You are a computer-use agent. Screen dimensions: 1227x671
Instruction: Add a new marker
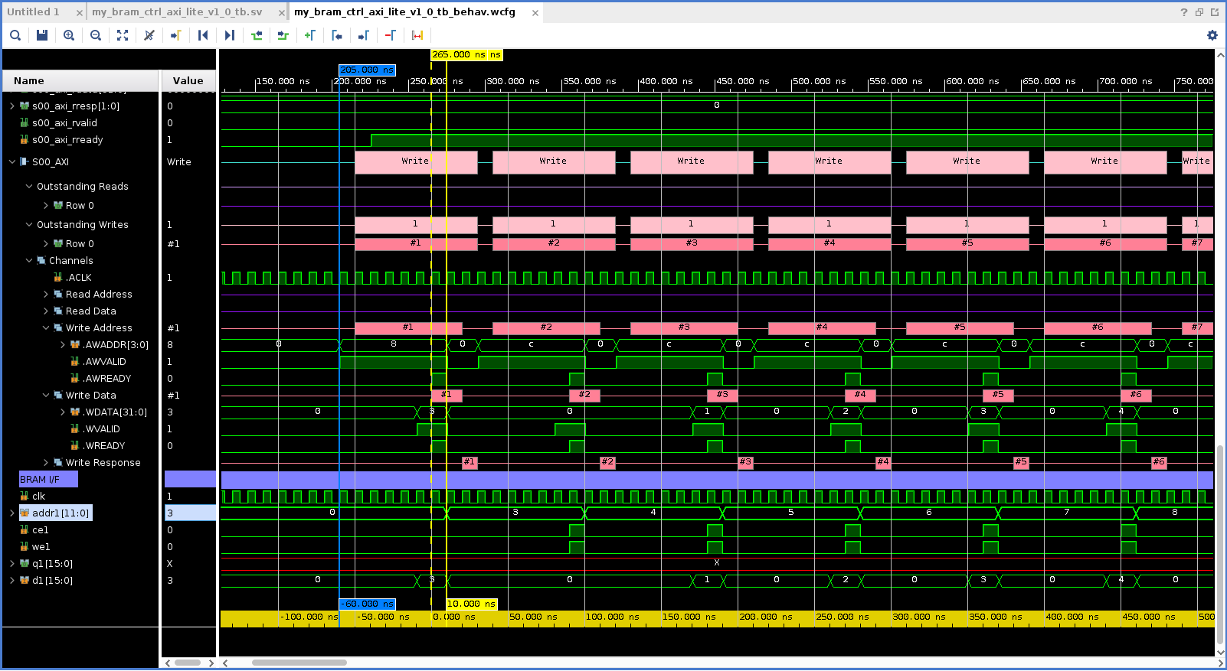pos(310,35)
